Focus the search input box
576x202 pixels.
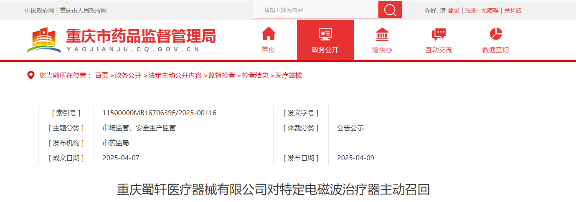pos(315,10)
